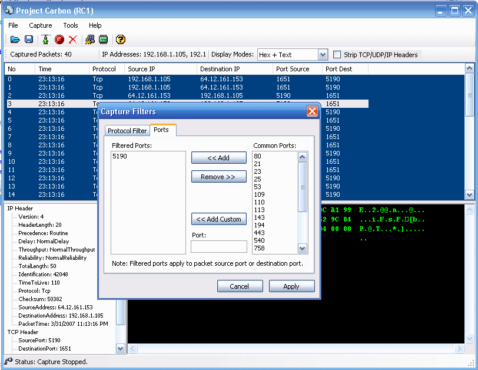Enable Strip TCP/UDP/IP Headers checkbox
478x370 pixels.
click(337, 55)
